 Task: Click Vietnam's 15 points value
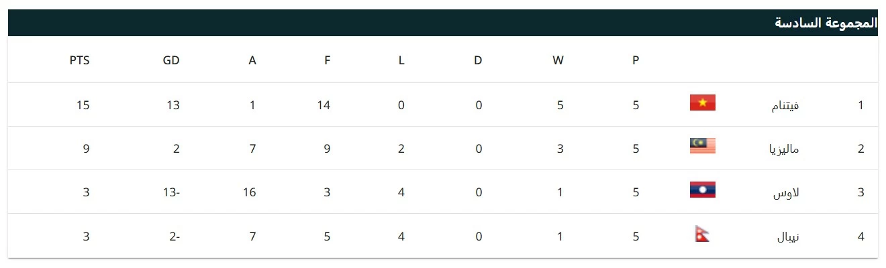(x=83, y=105)
